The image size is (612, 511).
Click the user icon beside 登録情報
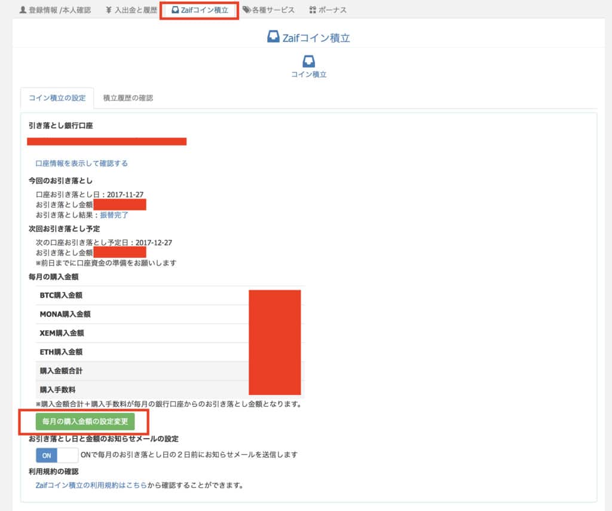[x=23, y=10]
